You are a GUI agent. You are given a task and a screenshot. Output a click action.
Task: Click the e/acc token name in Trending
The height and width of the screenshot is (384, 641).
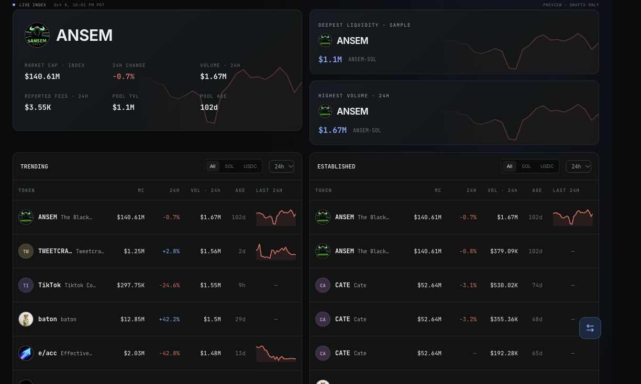click(48, 353)
